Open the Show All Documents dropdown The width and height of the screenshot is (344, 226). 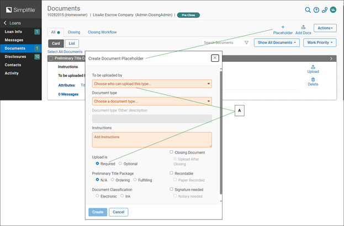coord(277,43)
